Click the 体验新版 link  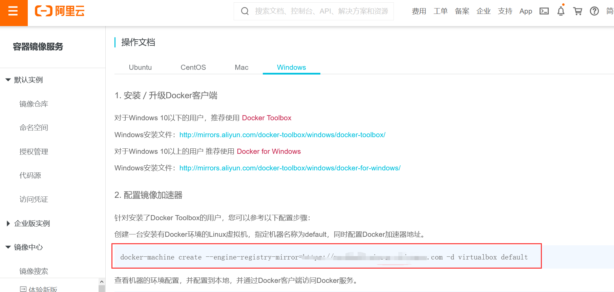43,289
